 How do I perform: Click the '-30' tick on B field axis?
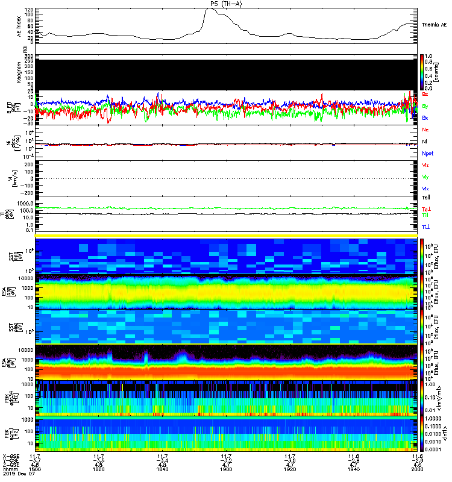pos(29,124)
